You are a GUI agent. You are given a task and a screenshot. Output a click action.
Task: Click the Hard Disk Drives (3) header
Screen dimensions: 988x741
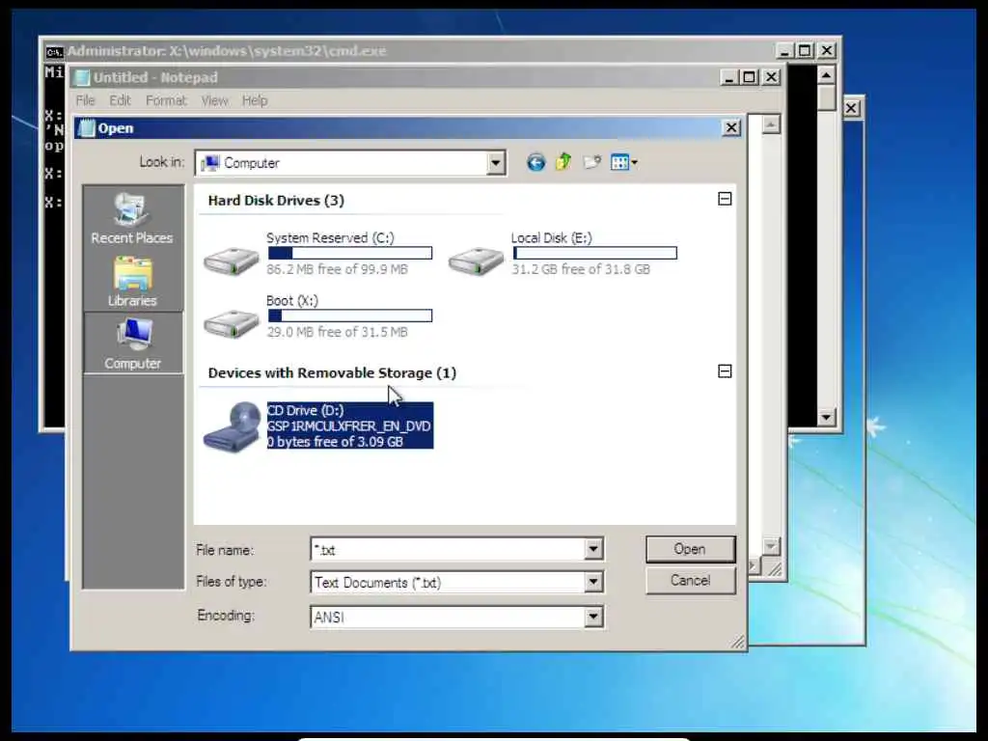tap(276, 201)
